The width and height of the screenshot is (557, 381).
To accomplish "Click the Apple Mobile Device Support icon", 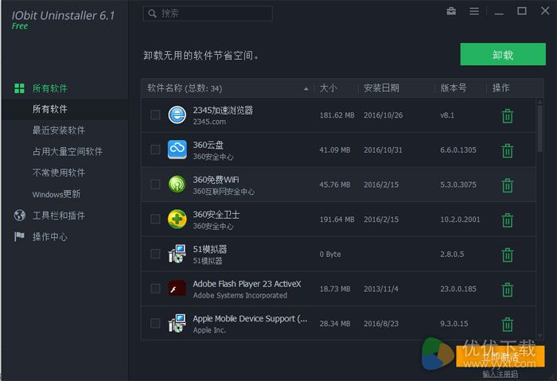I will pyautogui.click(x=177, y=323).
